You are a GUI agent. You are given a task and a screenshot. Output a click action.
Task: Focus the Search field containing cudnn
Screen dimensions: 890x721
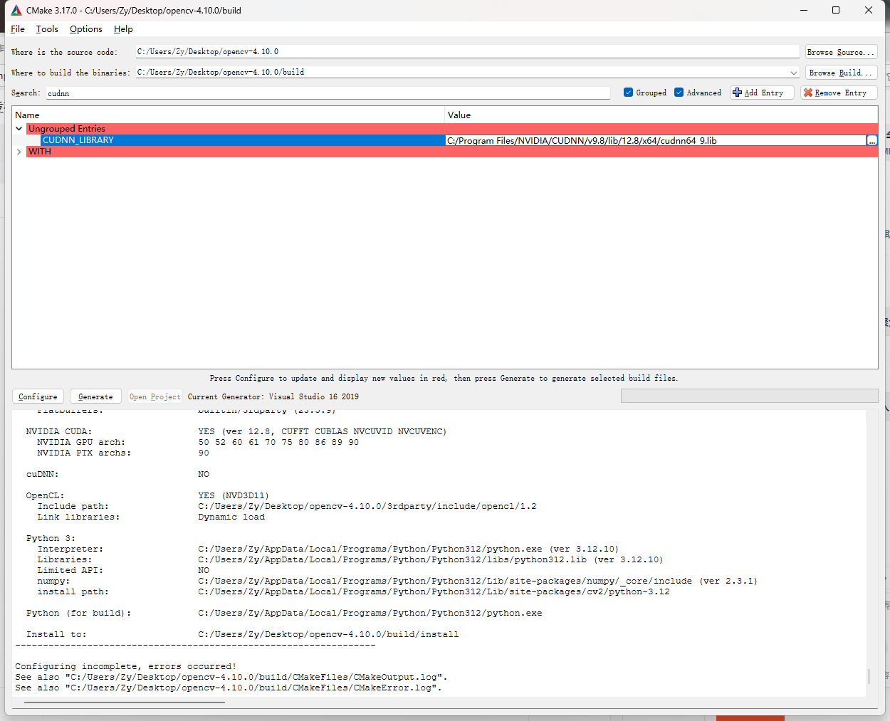(x=328, y=93)
